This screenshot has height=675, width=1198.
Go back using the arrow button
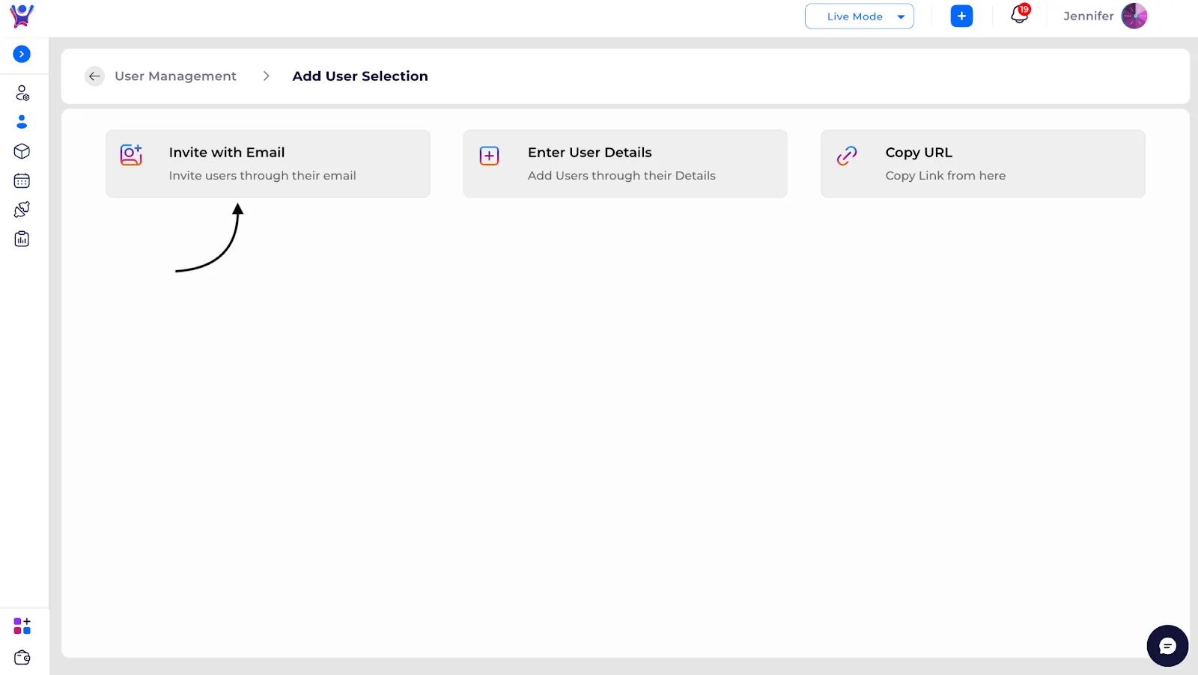pos(94,76)
